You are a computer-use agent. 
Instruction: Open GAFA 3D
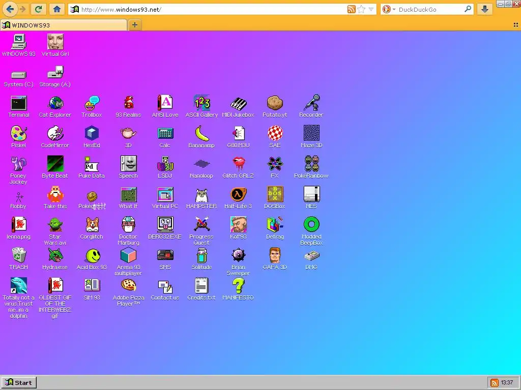click(275, 258)
